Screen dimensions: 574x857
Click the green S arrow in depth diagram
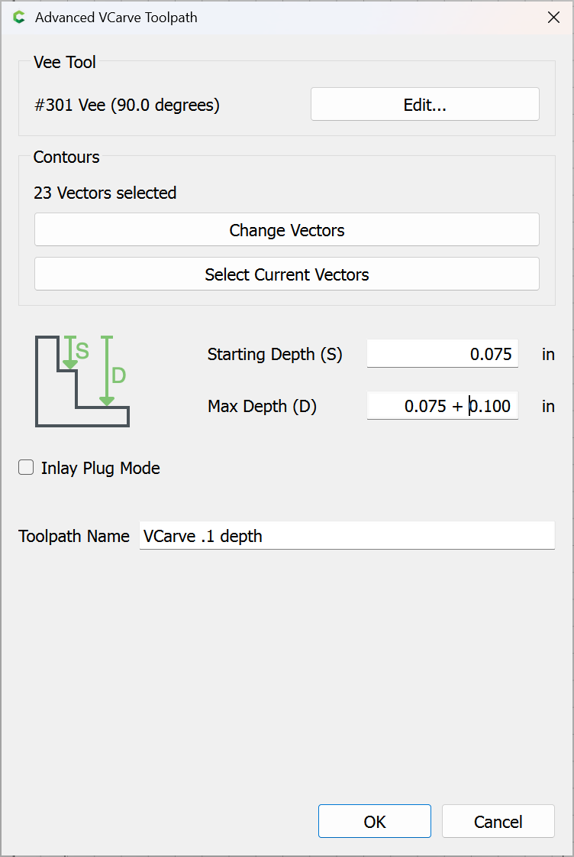click(x=70, y=352)
